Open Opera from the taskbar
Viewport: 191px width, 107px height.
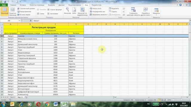[x=38, y=104]
